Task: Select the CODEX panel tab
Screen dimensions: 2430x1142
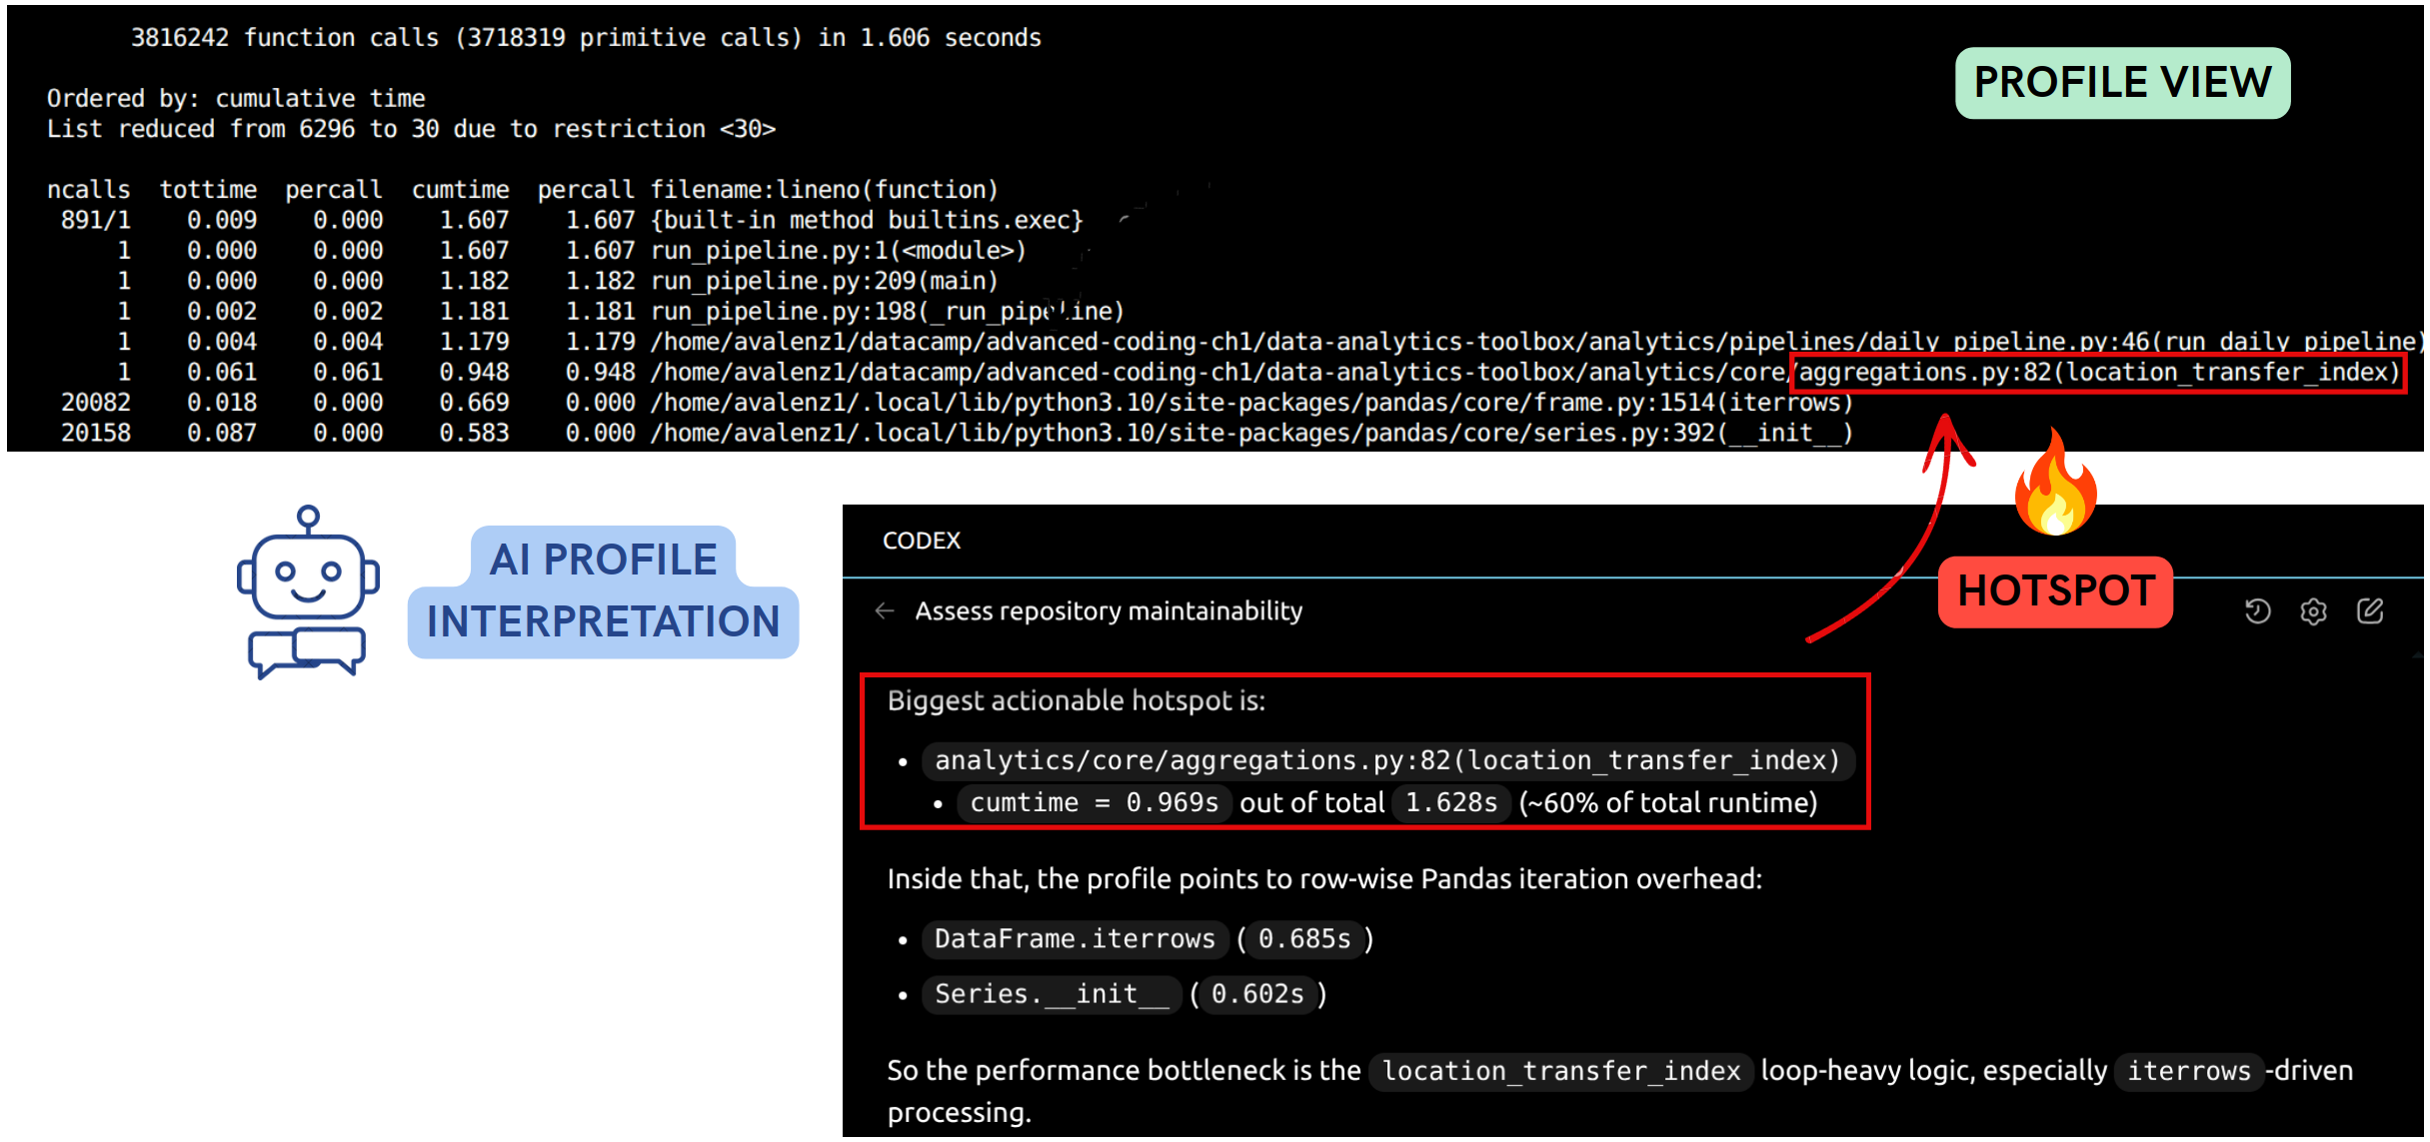Action: (921, 541)
